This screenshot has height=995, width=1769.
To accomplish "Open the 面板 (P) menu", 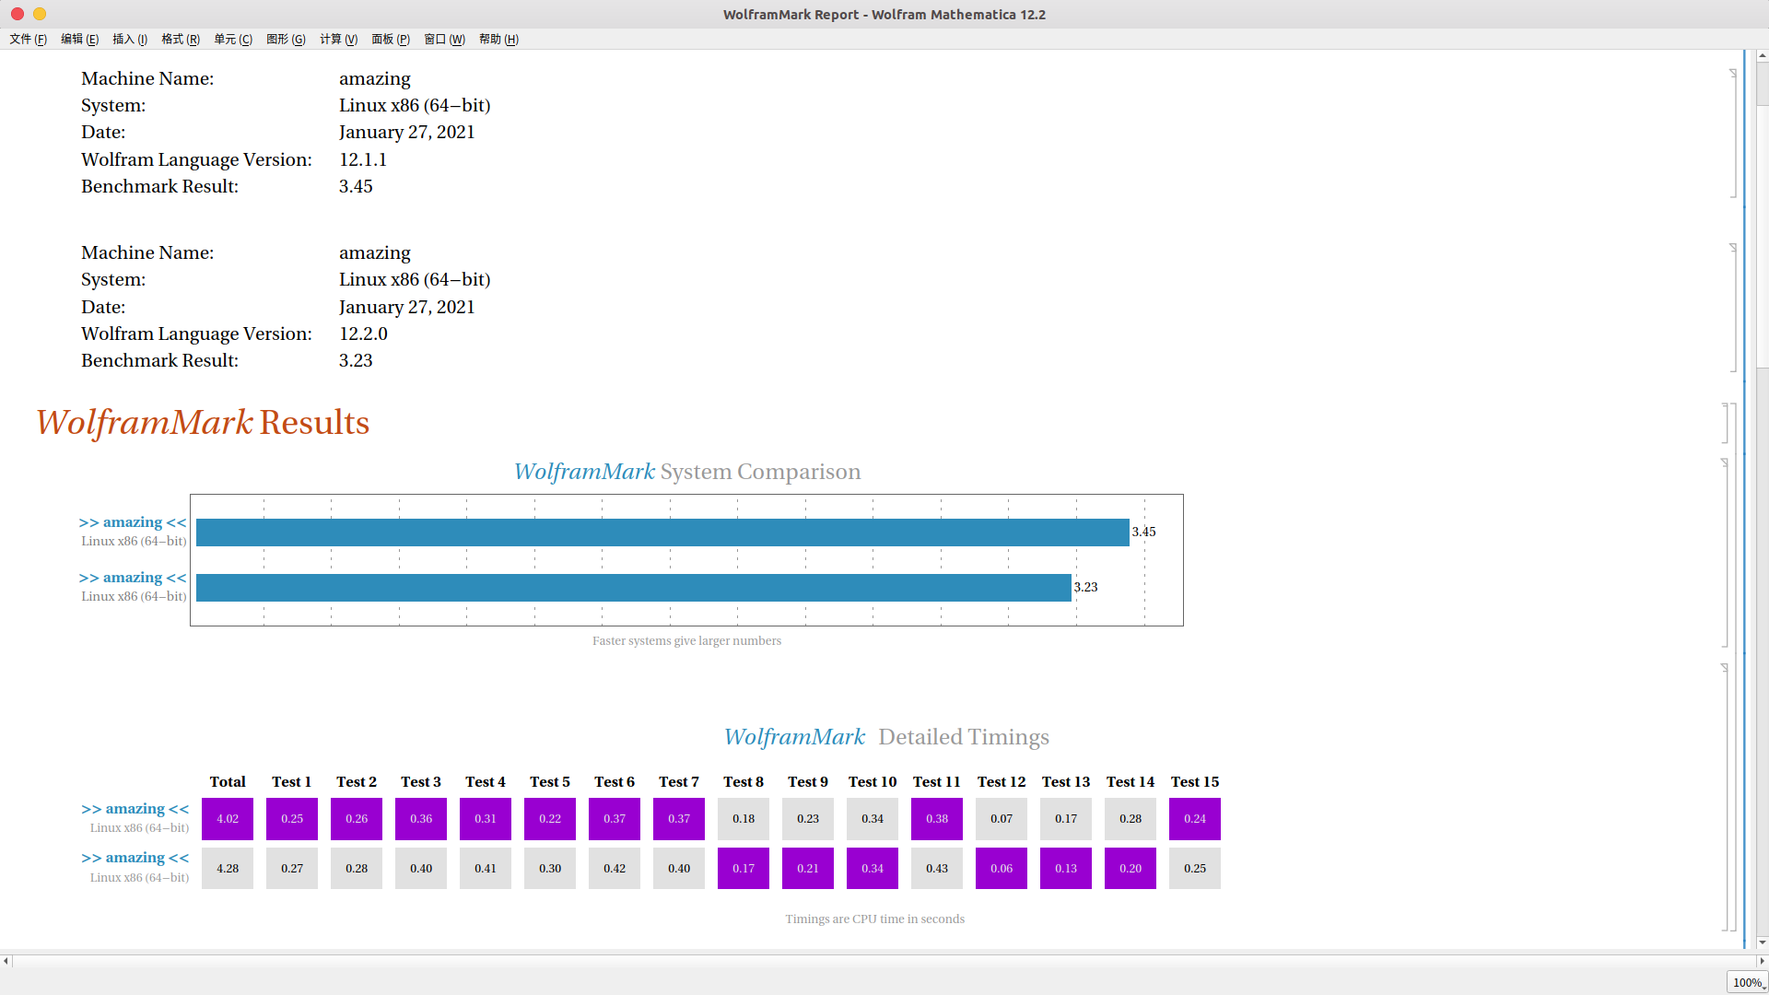I will click(391, 39).
